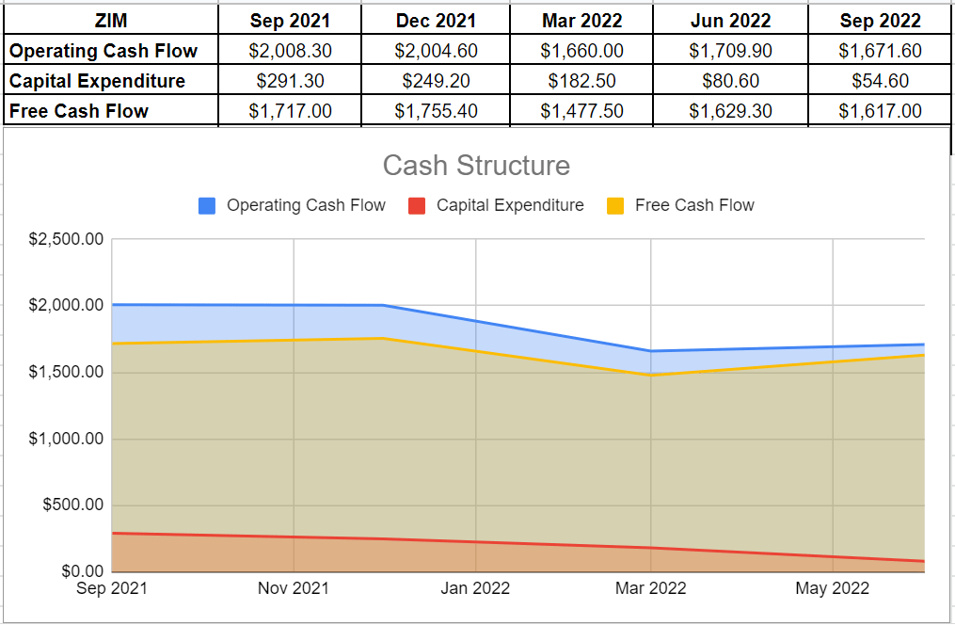Click the Capital Expenditure legend label
The width and height of the screenshot is (955, 625).
pyautogui.click(x=510, y=205)
